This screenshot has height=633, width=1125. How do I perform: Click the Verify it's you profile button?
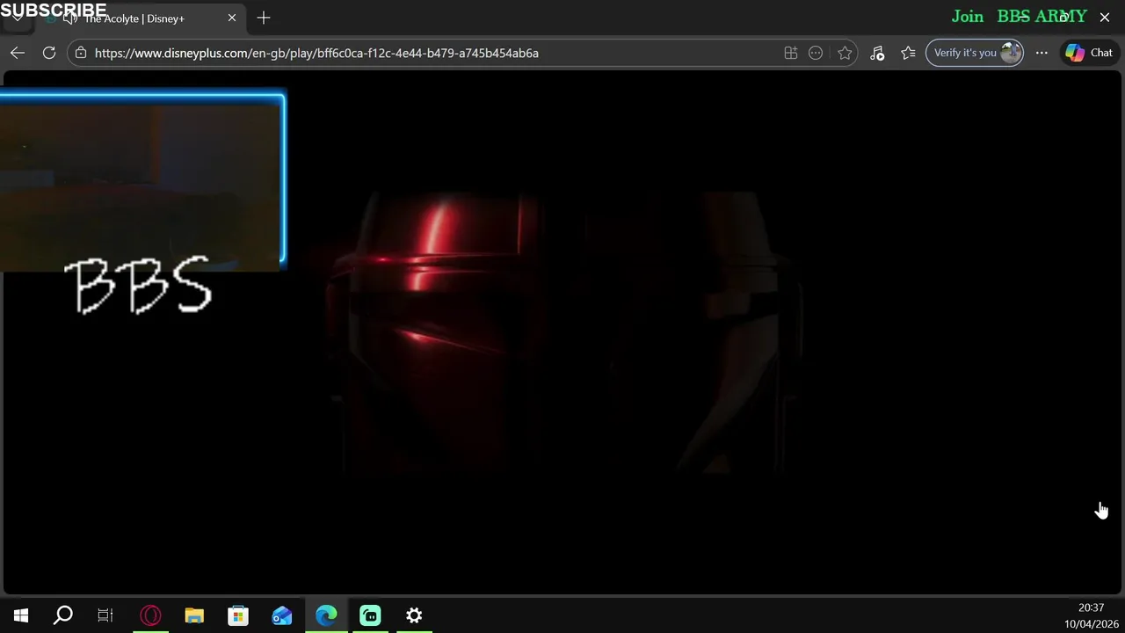point(975,53)
